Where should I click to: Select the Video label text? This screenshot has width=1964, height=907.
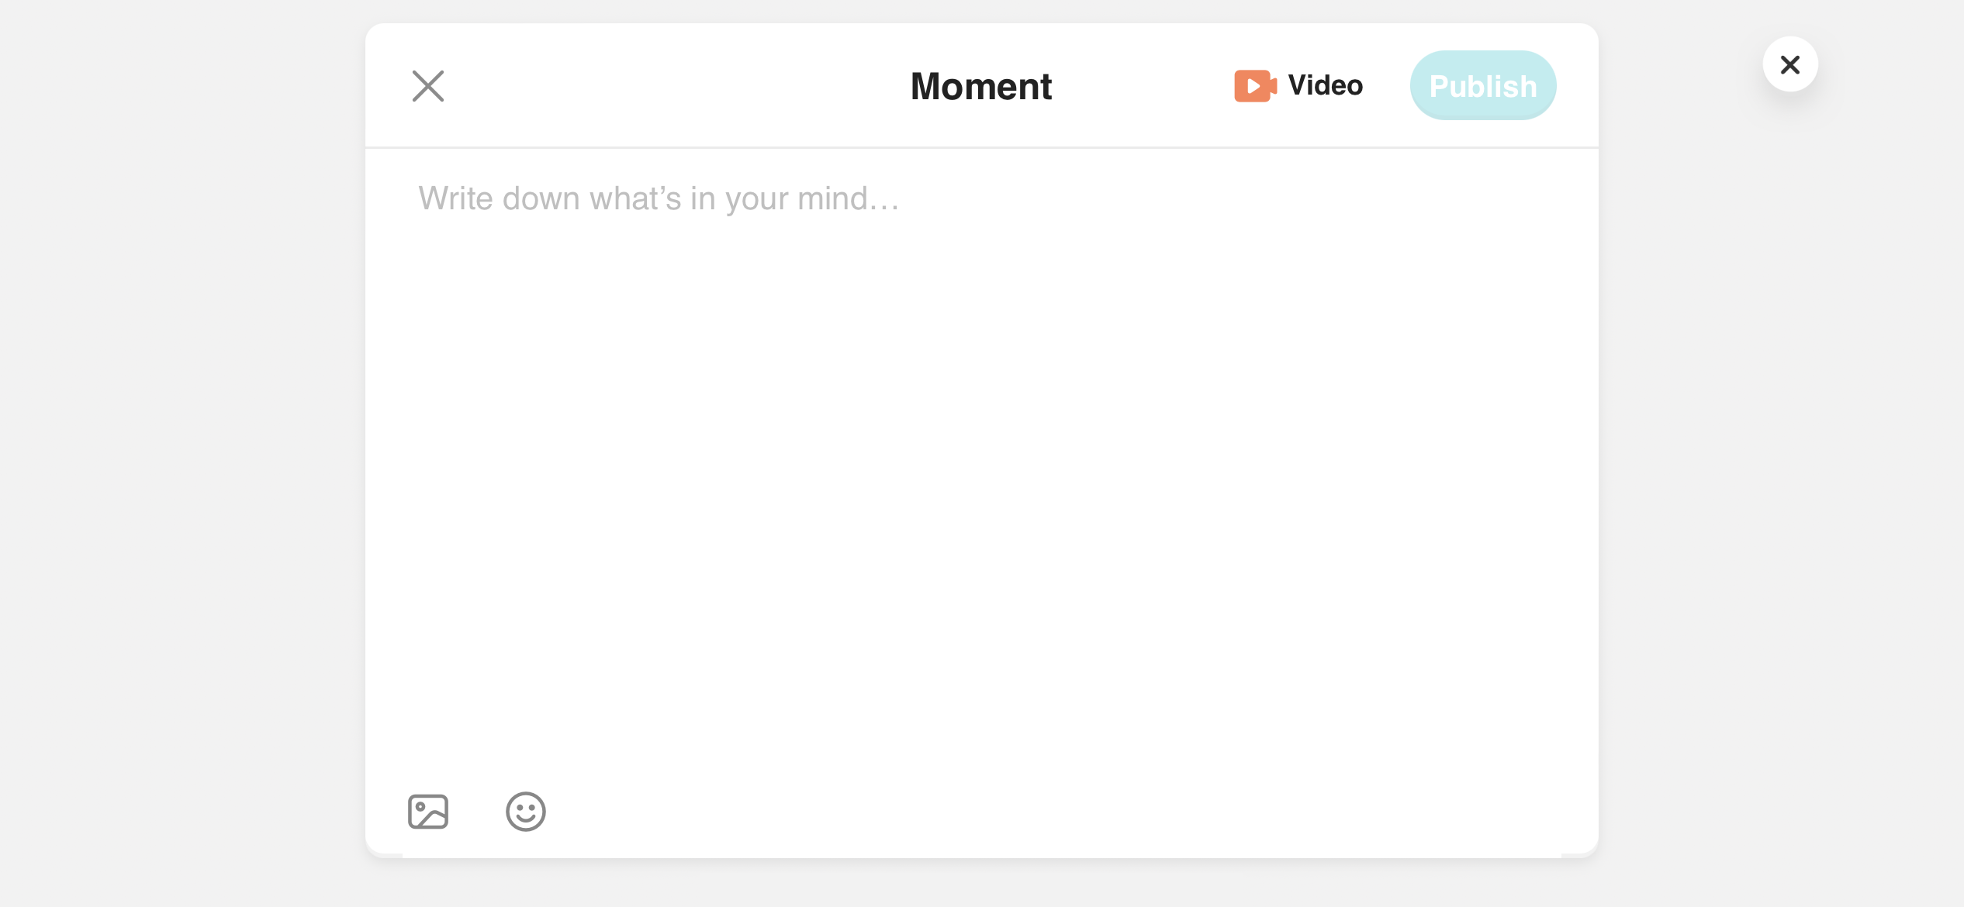pos(1326,85)
